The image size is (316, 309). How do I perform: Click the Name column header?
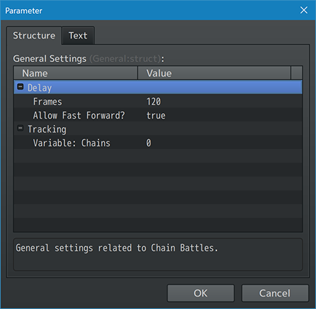[76, 73]
